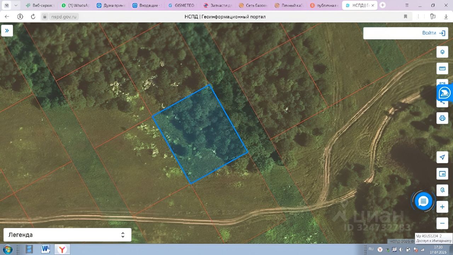Screen dimensions: 453x255
Task: Expand the left sidebar panel
Action: pyautogui.click(x=7, y=30)
